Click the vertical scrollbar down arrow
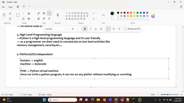 pos(183,91)
